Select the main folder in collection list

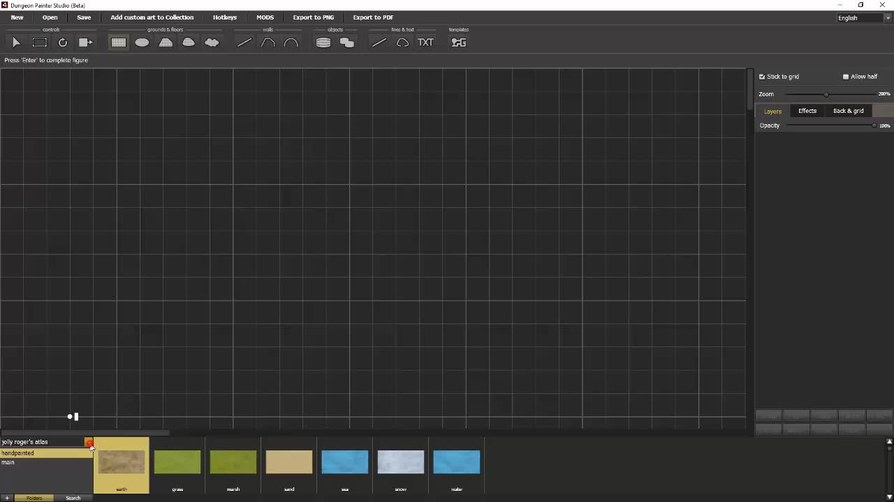coord(8,462)
